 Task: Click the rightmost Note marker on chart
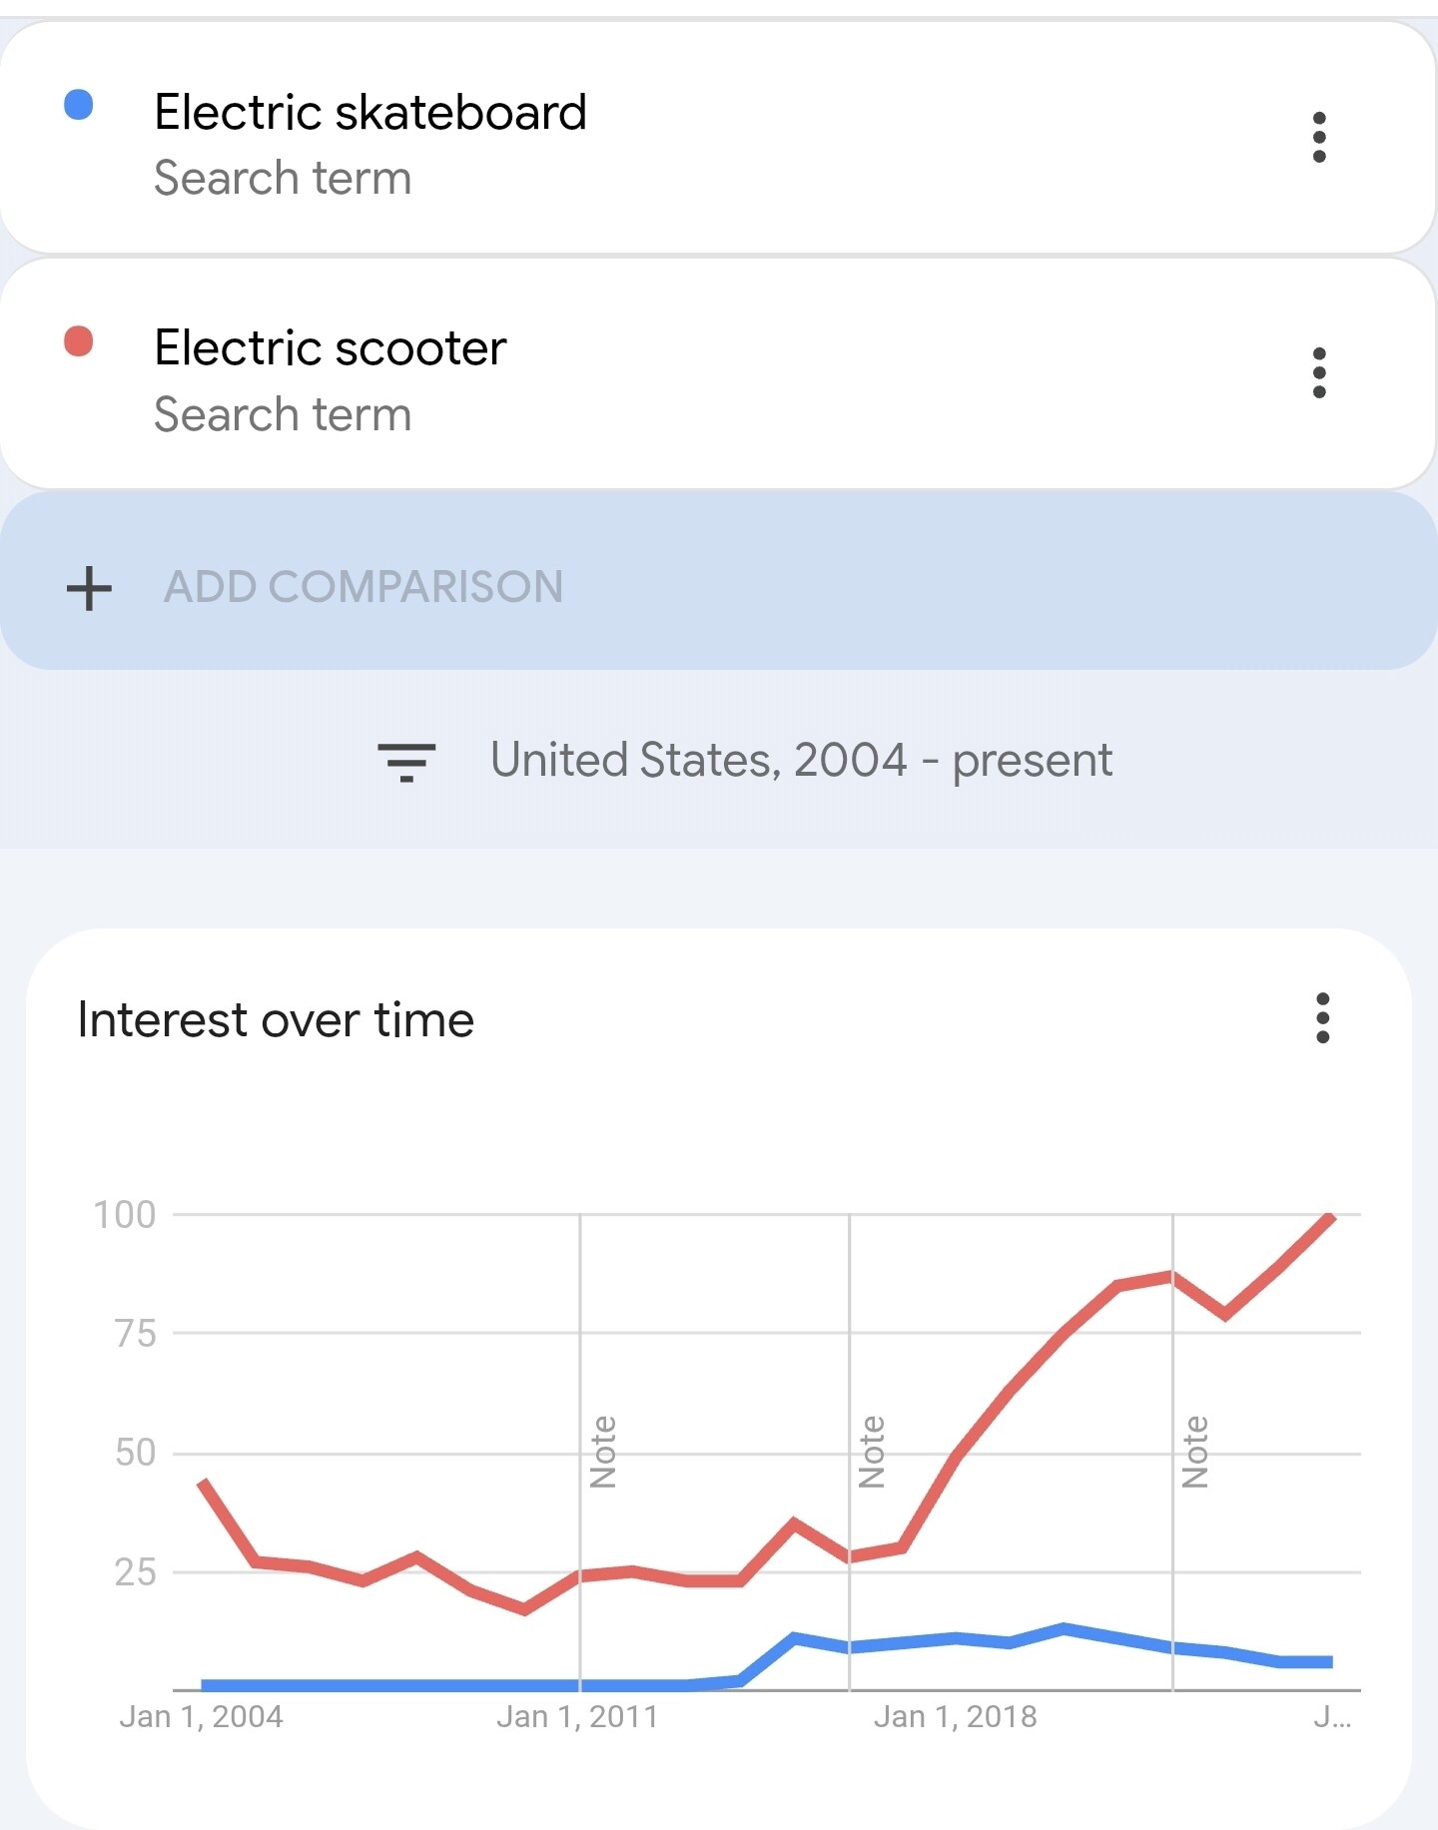pos(1194,1452)
